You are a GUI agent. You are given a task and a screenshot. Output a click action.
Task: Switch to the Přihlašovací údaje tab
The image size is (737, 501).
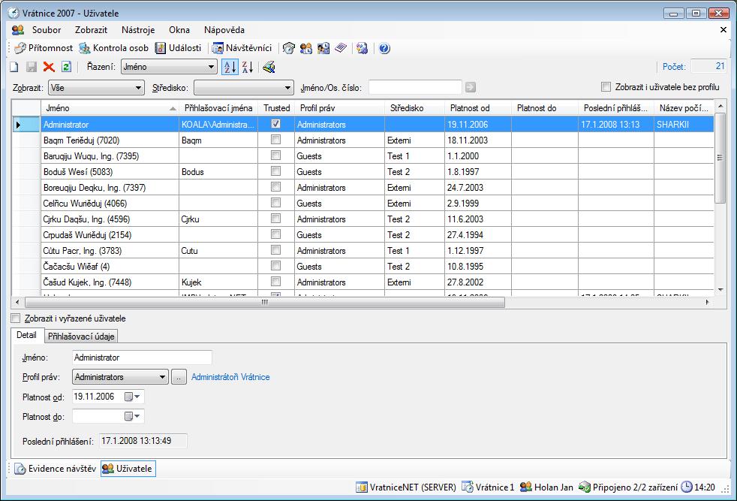point(81,337)
